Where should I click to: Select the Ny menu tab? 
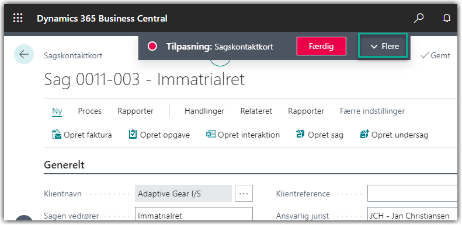57,111
